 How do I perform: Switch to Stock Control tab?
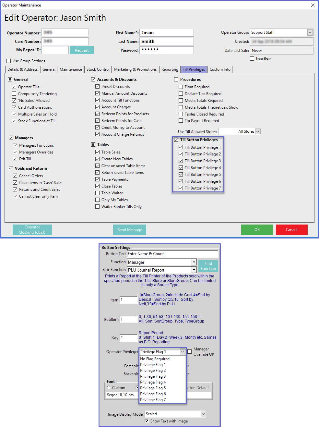tap(98, 69)
